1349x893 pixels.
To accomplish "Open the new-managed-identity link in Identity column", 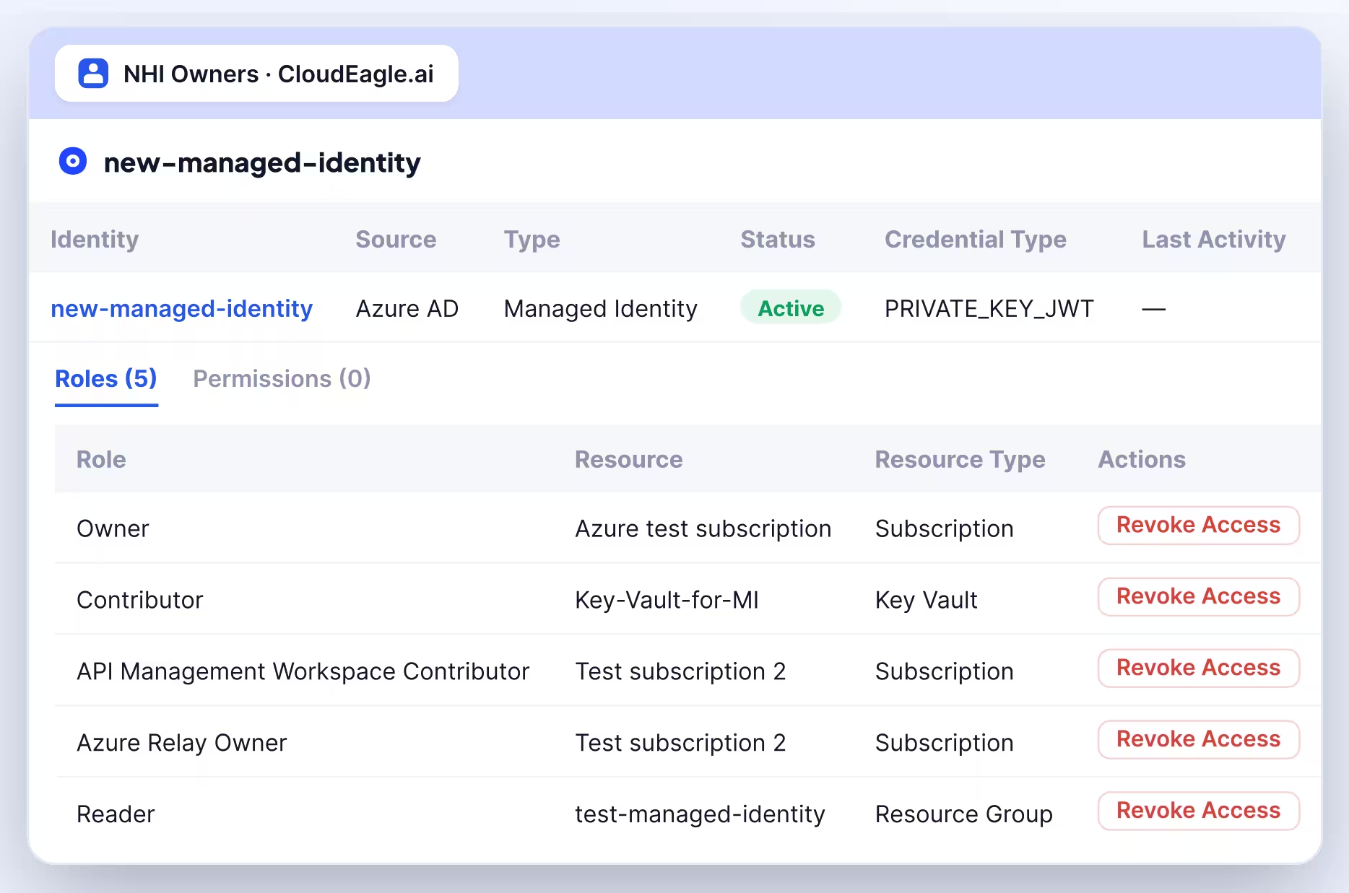I will 181,308.
